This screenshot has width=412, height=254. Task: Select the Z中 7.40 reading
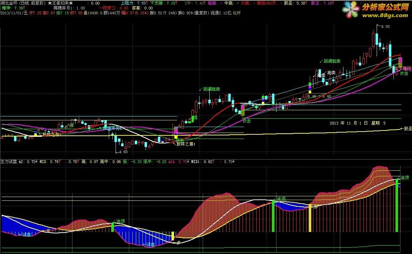[195, 3]
